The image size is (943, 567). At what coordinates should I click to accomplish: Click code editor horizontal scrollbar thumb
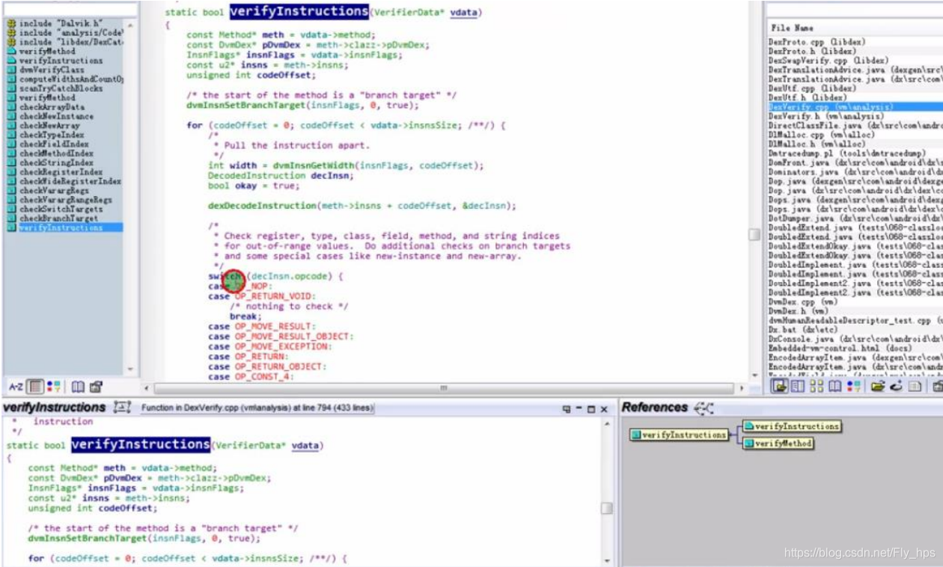click(x=443, y=389)
